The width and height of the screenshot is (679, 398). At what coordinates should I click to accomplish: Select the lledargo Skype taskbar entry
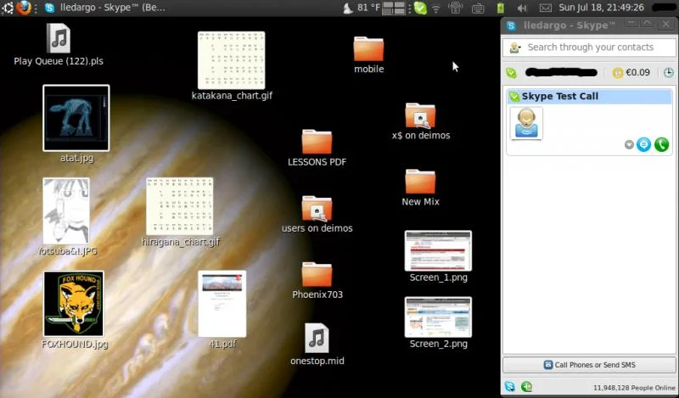pos(104,8)
